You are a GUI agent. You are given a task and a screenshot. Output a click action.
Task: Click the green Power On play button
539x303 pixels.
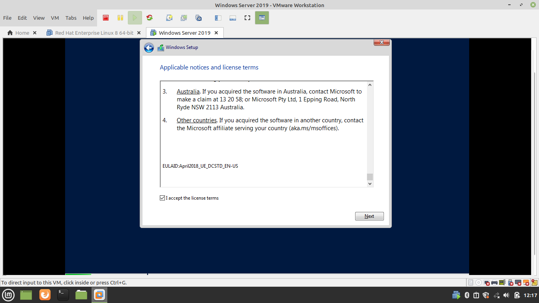135,18
